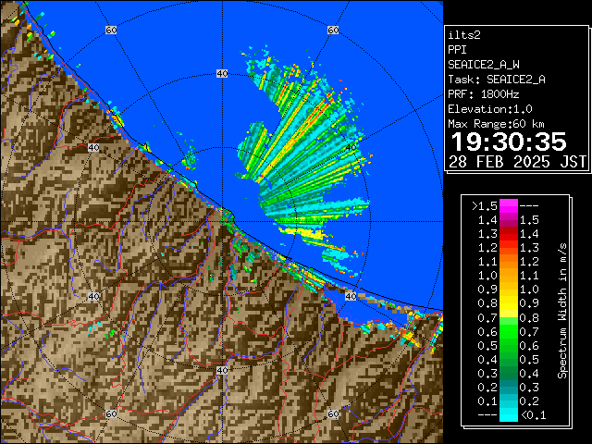Click the legend's lower-bound label '0.5'
Screen dimensions: 592x444
[487, 345]
